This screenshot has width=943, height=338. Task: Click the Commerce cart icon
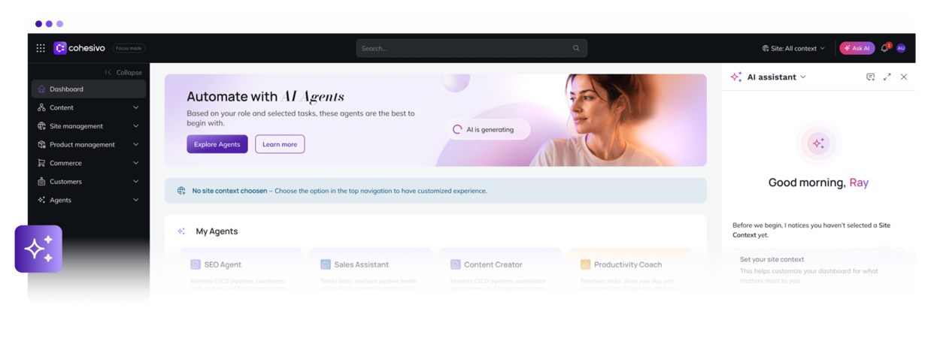41,163
